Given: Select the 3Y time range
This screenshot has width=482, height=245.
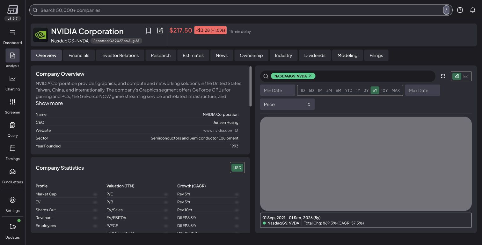Looking at the screenshot, I should 366,91.
